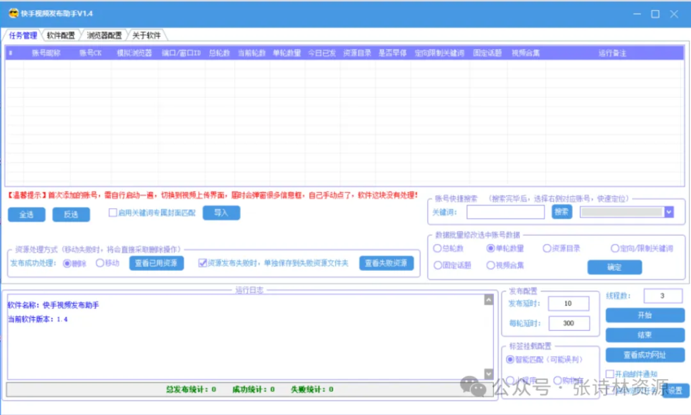Click the log scrollbar down arrow
This screenshot has width=691, height=415.
tap(489, 374)
